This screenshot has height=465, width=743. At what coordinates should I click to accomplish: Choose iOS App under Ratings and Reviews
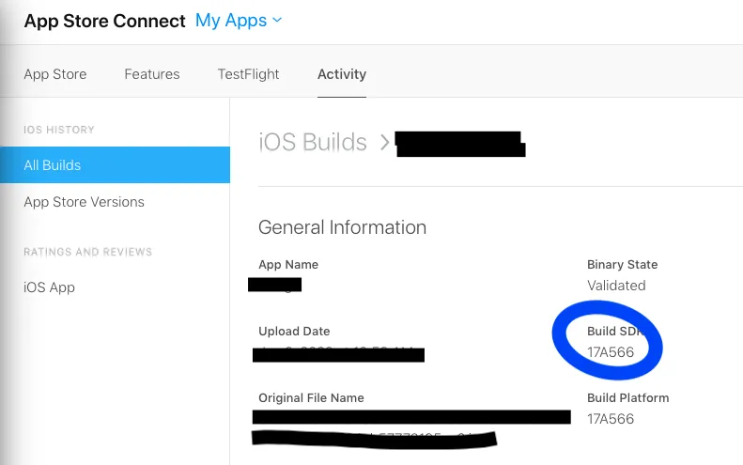pyautogui.click(x=49, y=287)
